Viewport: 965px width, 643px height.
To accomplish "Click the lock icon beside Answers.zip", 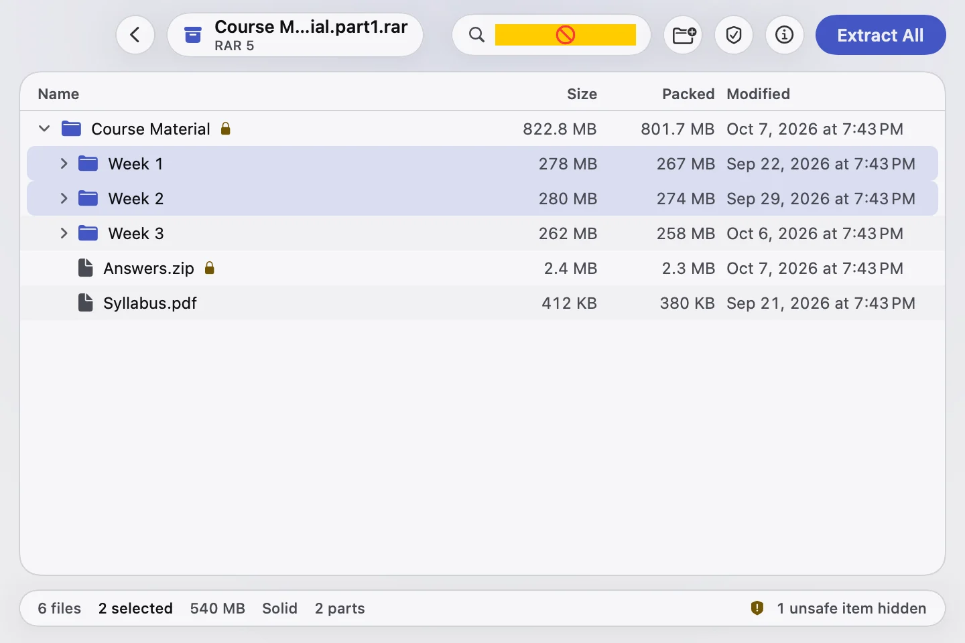I will pyautogui.click(x=210, y=268).
